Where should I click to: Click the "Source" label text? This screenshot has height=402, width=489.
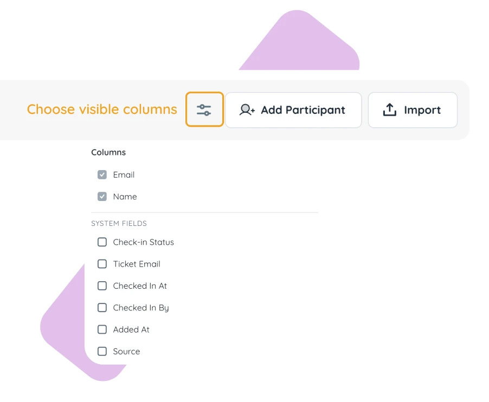point(126,352)
